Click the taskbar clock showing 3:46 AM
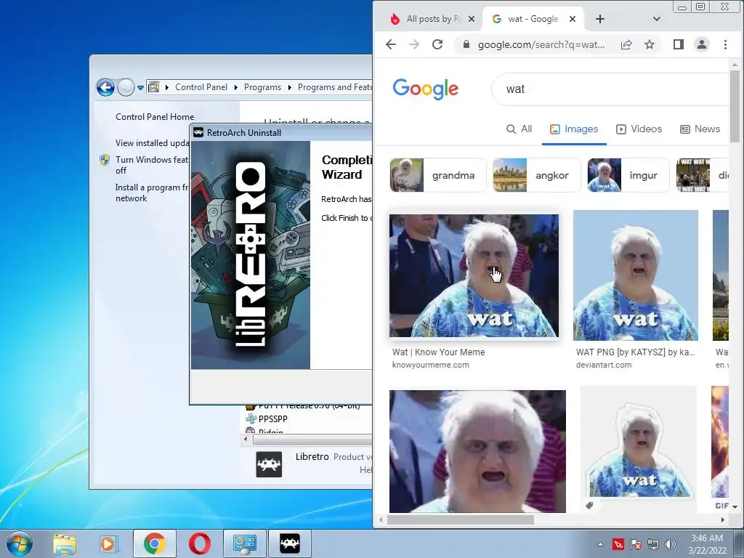 pos(707,544)
